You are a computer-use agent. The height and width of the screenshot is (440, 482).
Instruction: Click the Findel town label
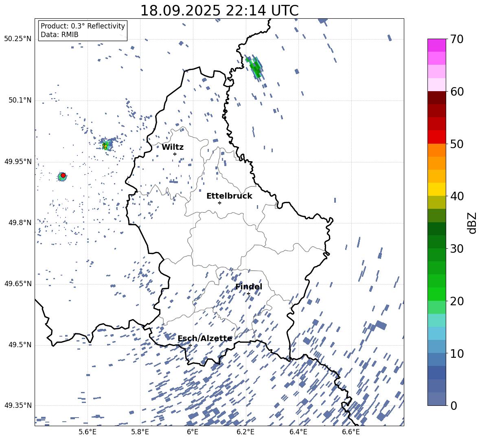pyautogui.click(x=248, y=287)
